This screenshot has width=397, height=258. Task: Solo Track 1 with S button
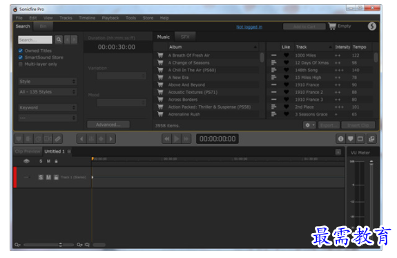pos(41,177)
